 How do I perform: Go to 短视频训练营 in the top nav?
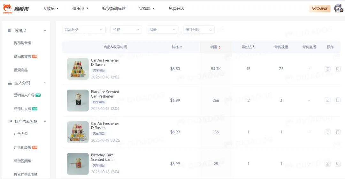[114, 9]
